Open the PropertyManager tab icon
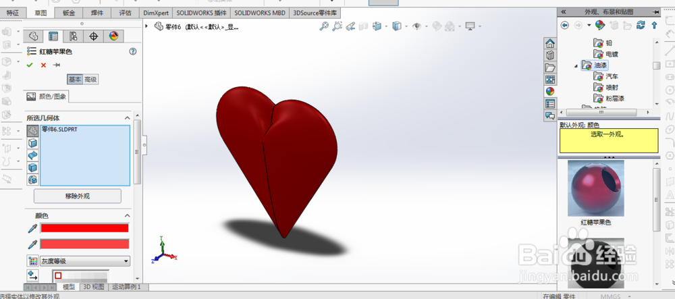 click(x=53, y=36)
